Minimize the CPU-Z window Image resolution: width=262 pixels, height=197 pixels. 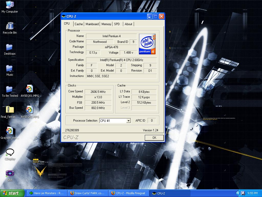pyautogui.click(x=150, y=16)
